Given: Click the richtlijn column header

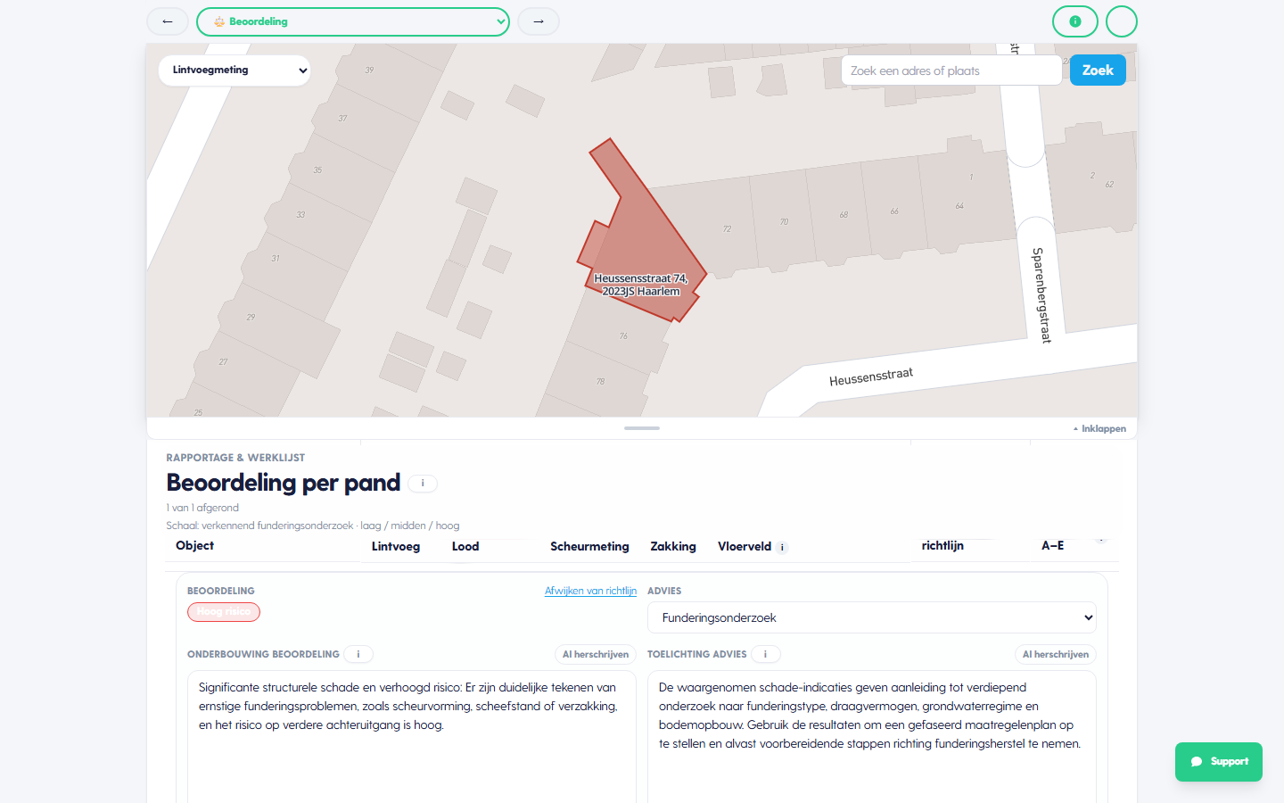Looking at the screenshot, I should point(942,546).
